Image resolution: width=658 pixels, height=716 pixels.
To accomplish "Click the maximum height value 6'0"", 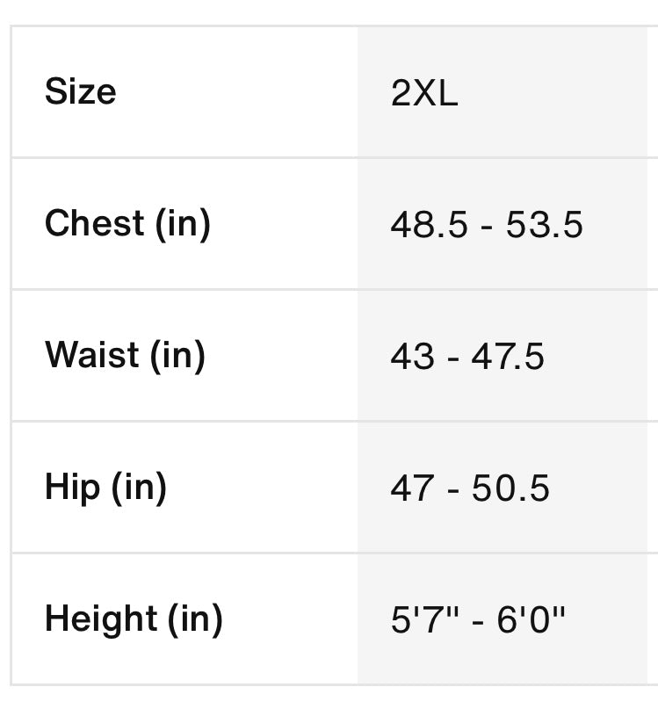I will coord(531,621).
